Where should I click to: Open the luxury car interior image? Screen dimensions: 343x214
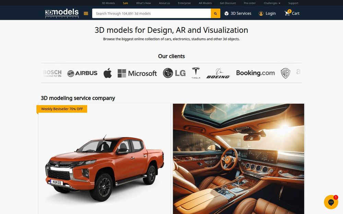click(238, 159)
